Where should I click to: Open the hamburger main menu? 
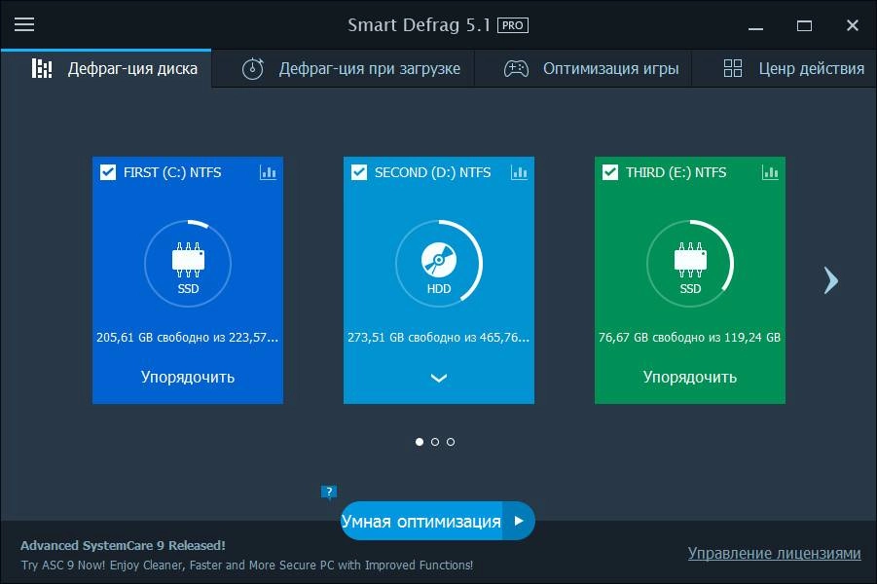point(24,24)
